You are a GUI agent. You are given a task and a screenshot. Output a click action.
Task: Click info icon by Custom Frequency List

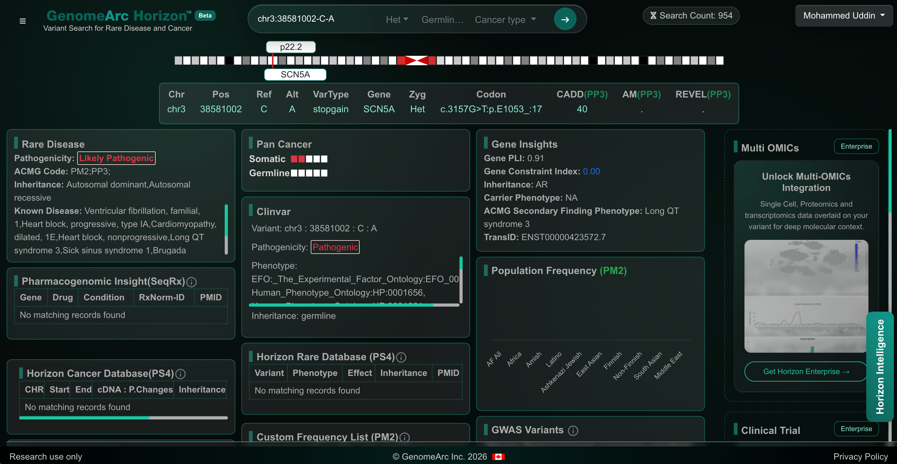(x=404, y=437)
